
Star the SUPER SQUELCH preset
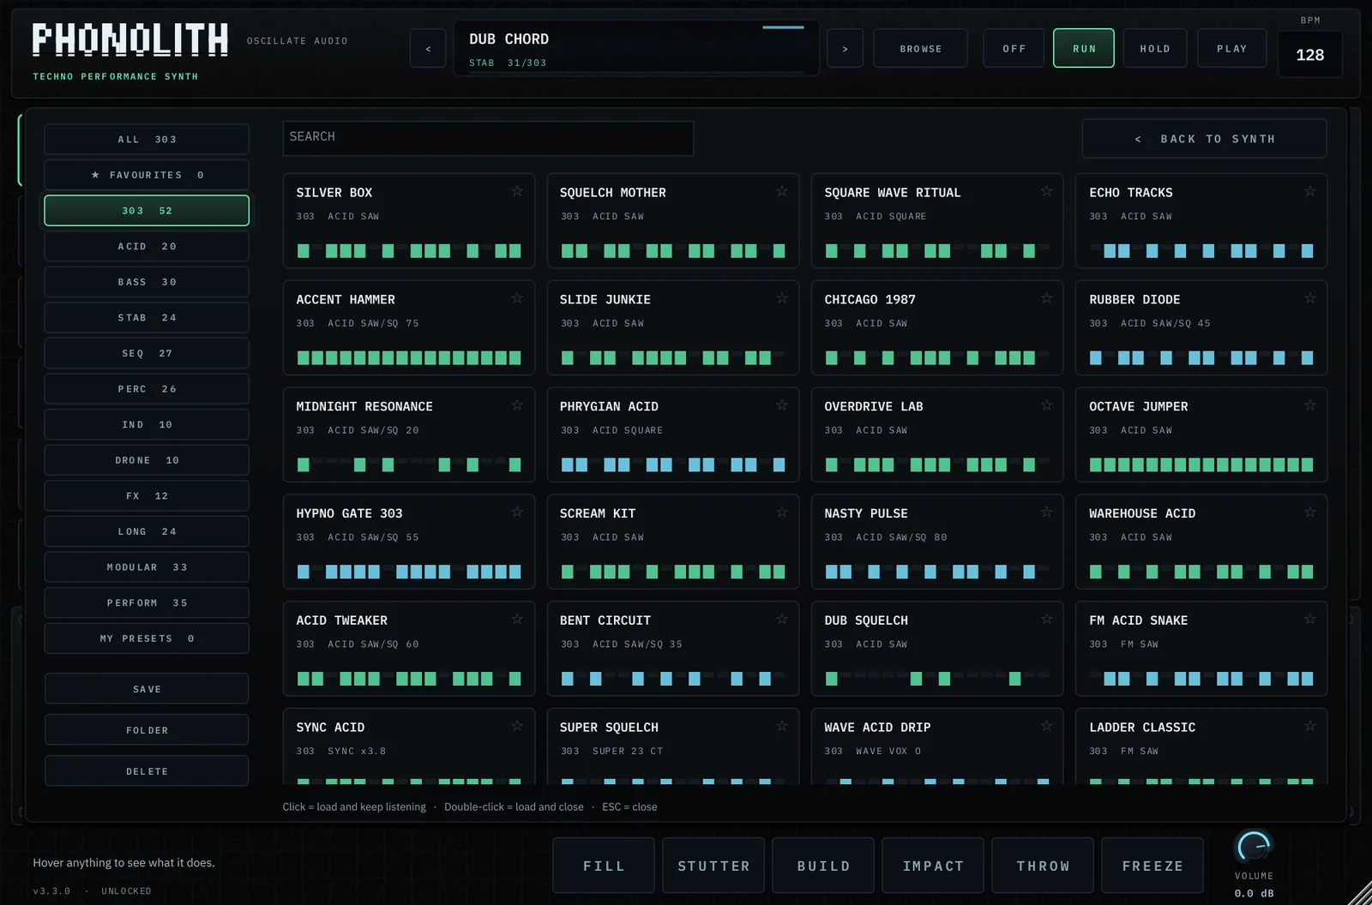[x=782, y=726]
